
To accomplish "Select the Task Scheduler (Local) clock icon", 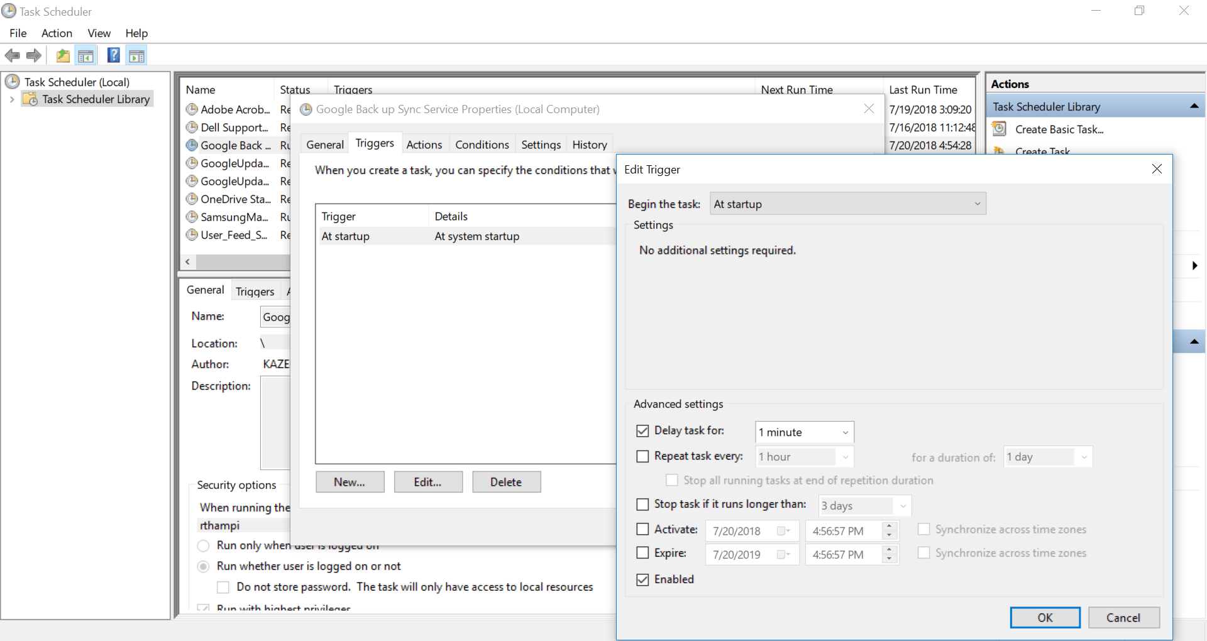I will (13, 82).
